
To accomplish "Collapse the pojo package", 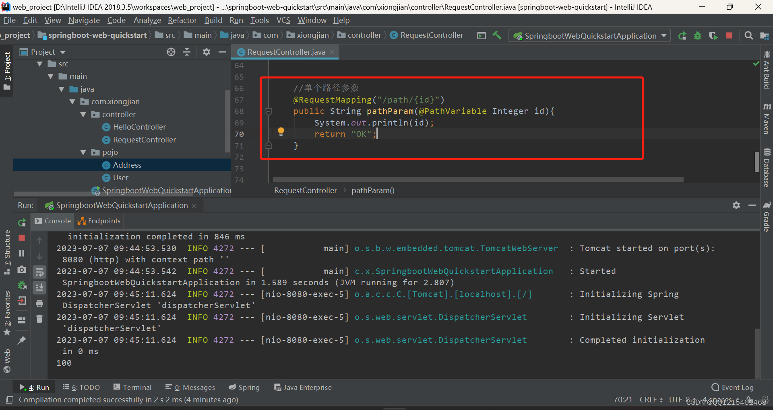I will pyautogui.click(x=83, y=152).
